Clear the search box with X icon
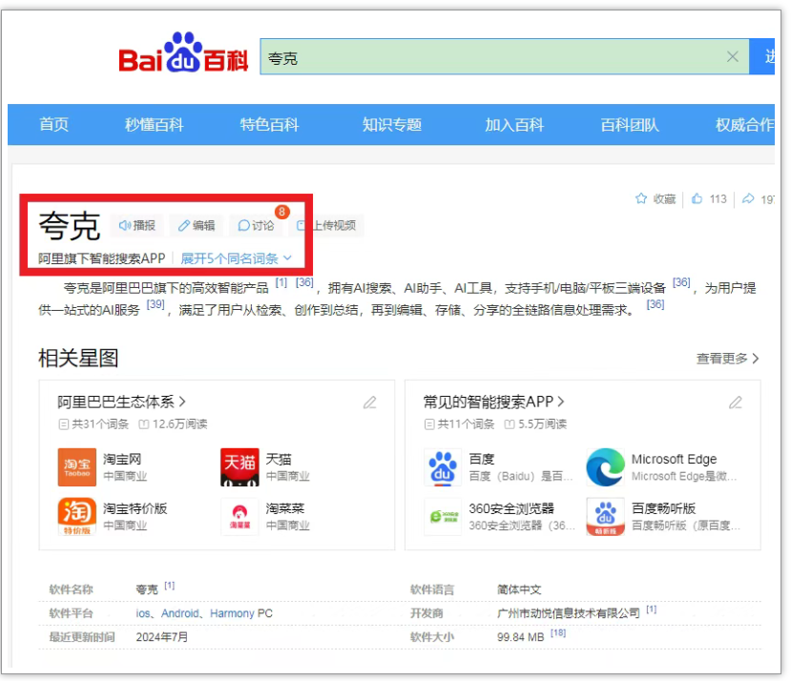791x681 pixels. (732, 57)
